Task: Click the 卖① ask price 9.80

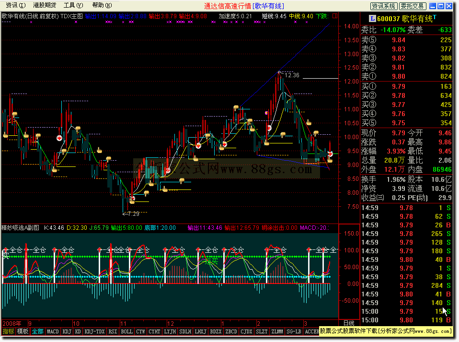Action: point(399,76)
